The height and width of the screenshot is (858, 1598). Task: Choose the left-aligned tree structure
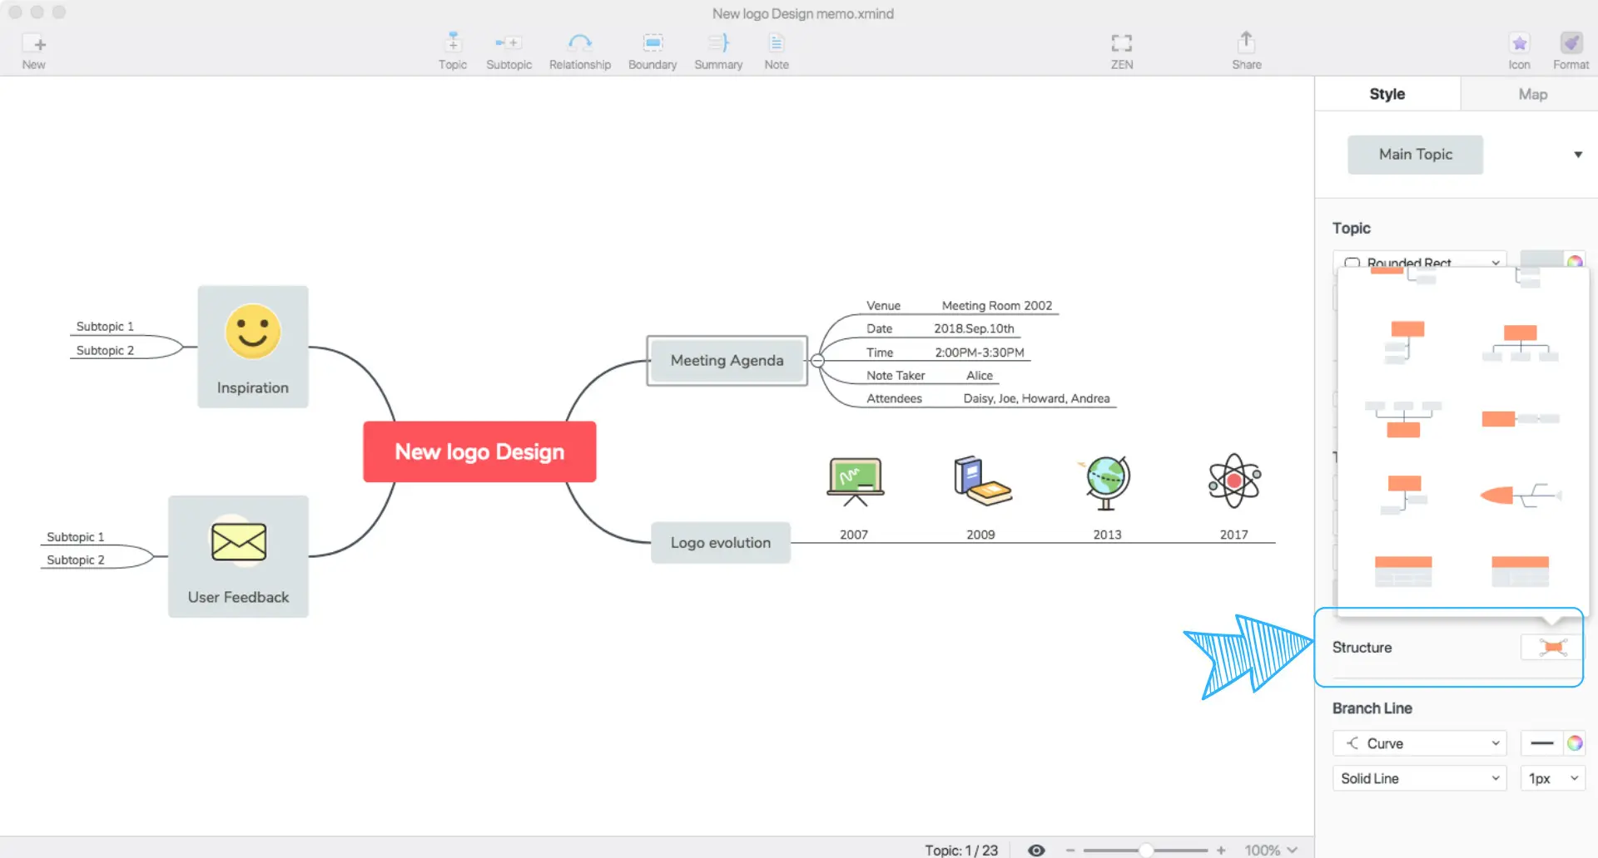coord(1406,342)
